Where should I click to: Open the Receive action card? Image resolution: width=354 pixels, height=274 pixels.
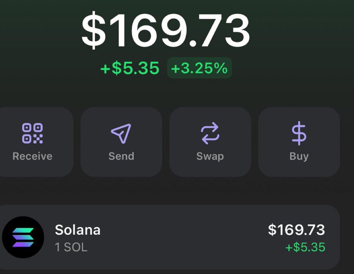[x=36, y=142]
